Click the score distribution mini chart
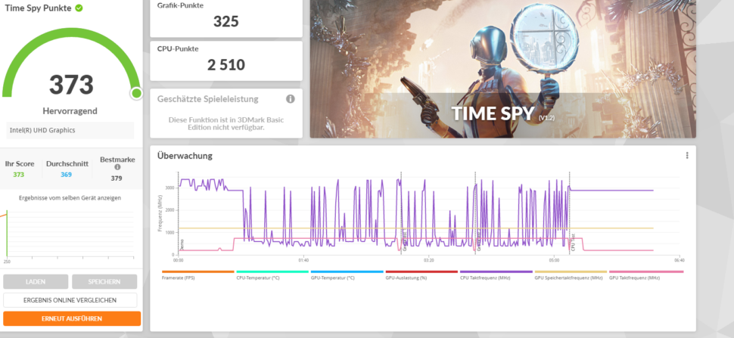 68,234
